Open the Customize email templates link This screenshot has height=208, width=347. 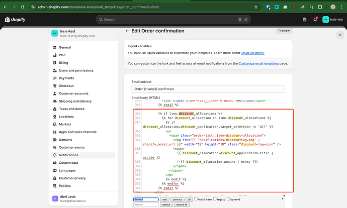257,64
